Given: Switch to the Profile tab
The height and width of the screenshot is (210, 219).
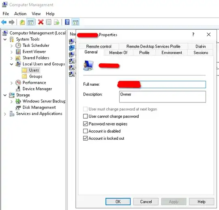Looking at the screenshot, I should (x=144, y=53).
